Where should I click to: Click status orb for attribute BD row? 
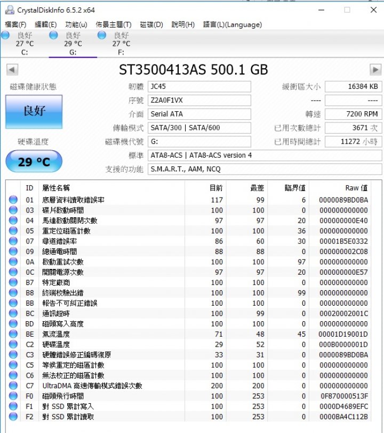pyautogui.click(x=13, y=324)
